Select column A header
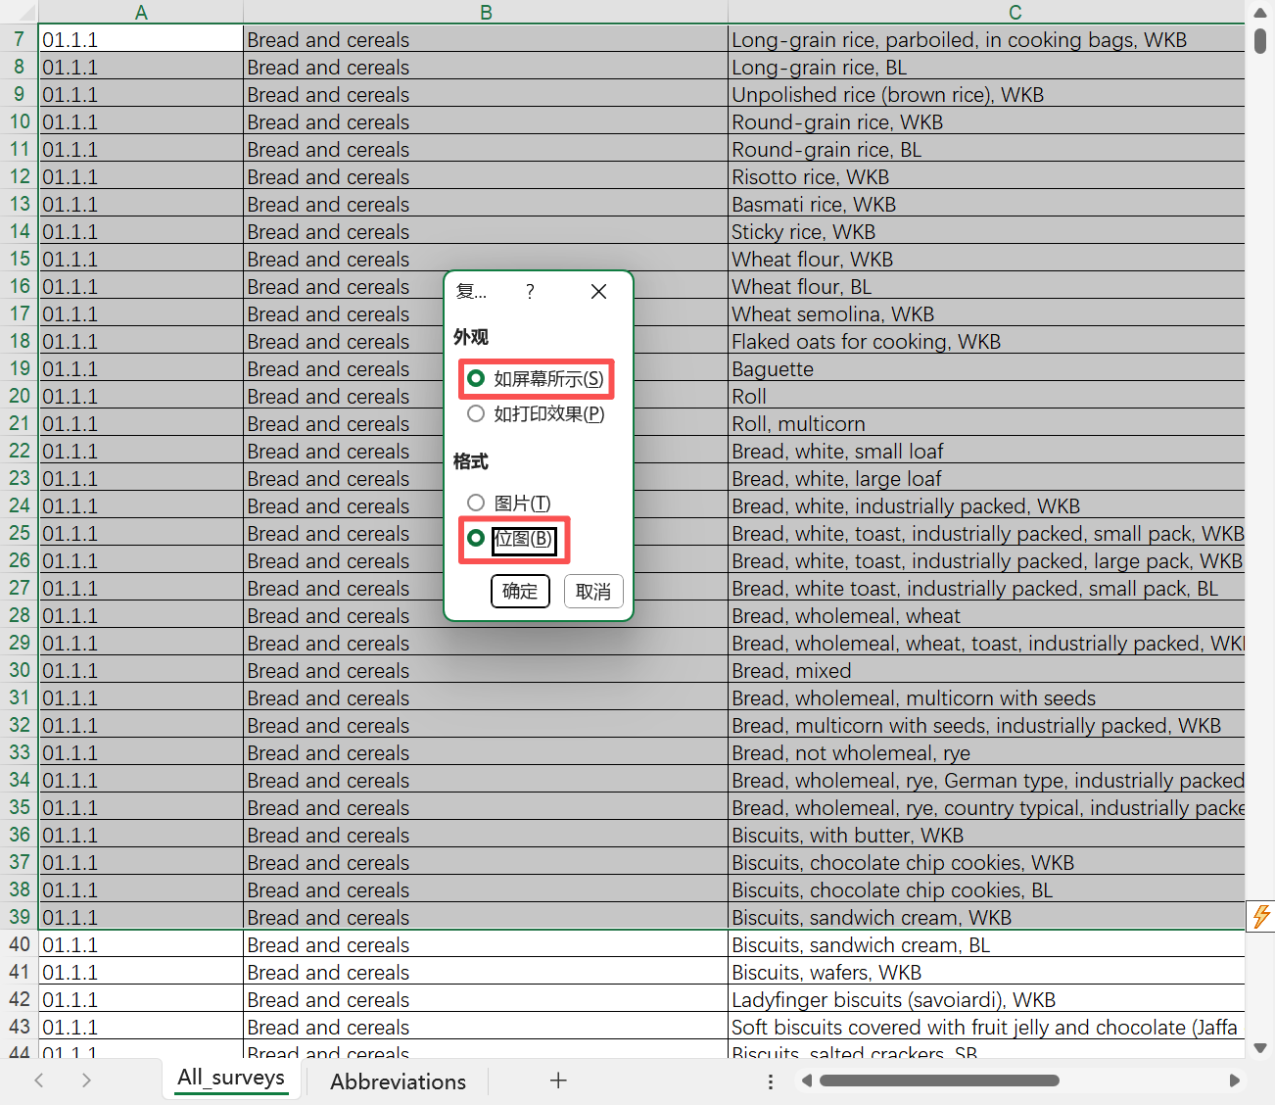Image resolution: width=1275 pixels, height=1105 pixels. (x=141, y=12)
